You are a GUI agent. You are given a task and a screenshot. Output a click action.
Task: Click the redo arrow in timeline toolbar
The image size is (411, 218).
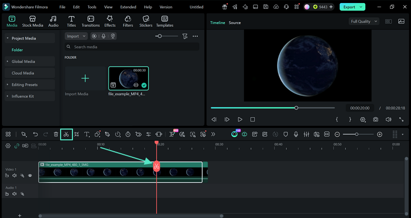click(46, 134)
